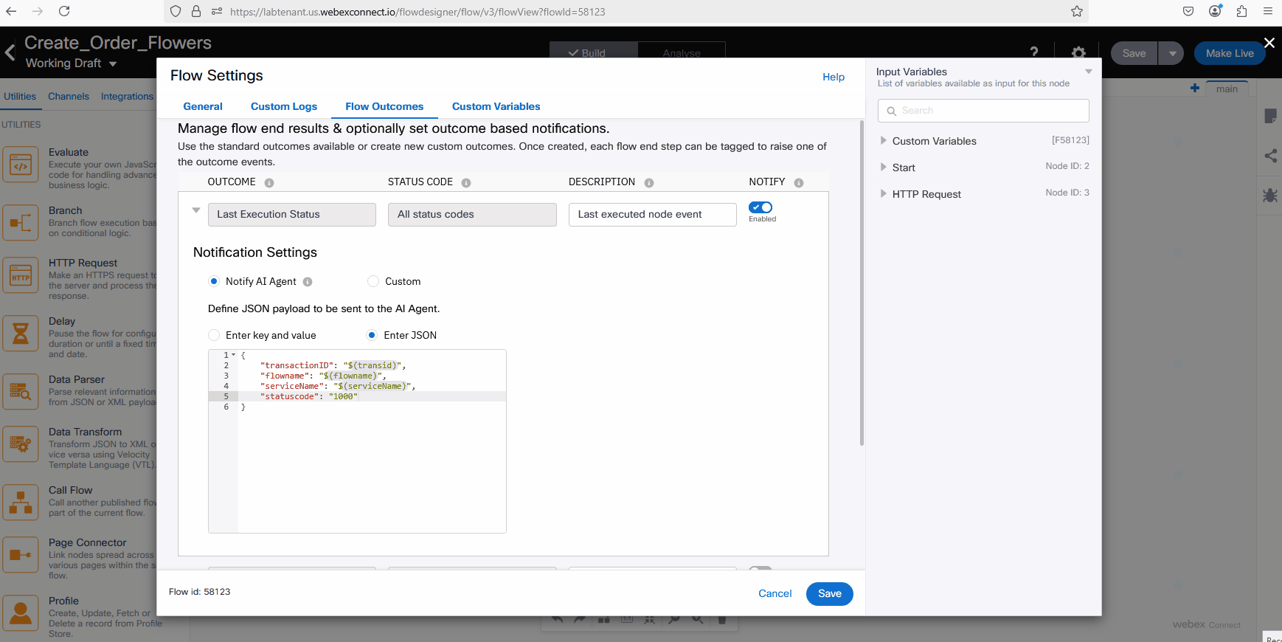Select the Call Flow node icon
The width and height of the screenshot is (1282, 642).
pos(21,503)
